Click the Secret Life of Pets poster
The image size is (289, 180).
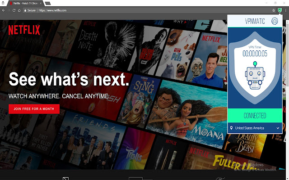tap(177, 56)
